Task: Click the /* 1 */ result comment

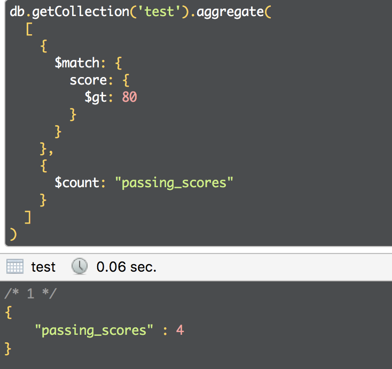Action: point(30,294)
